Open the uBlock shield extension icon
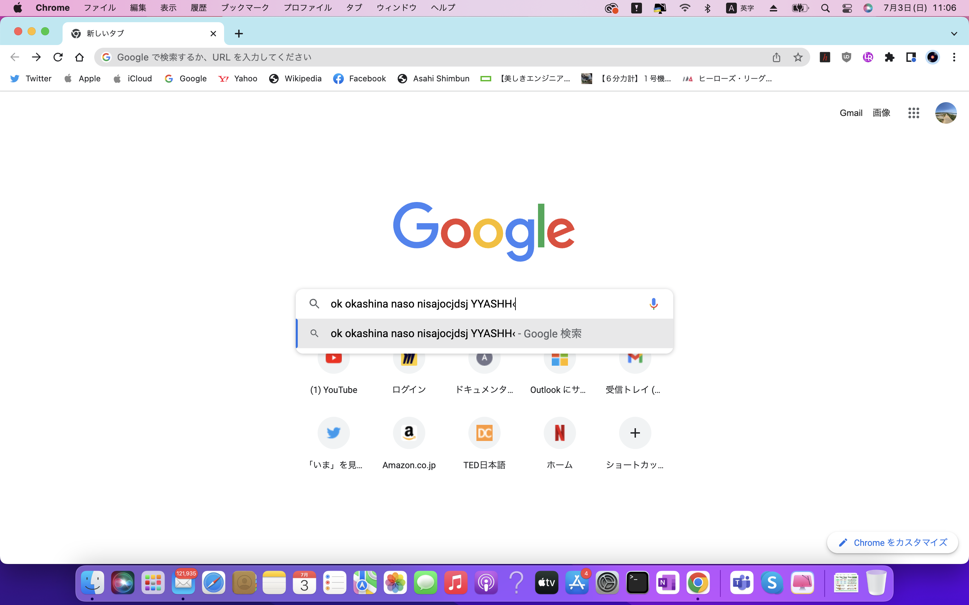The width and height of the screenshot is (969, 605). pos(846,57)
